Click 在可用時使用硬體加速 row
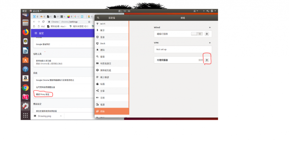This screenshot has width=289, height=142. 64,87
